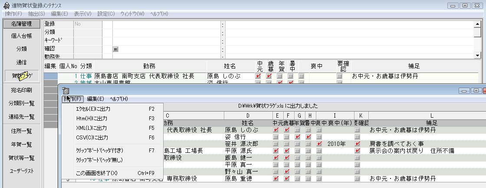Viewport: 486px width, 188px height.
Task: Toggle 年賀 checkbox for 姿 信行 in export grid
Action: pyautogui.click(x=297, y=137)
